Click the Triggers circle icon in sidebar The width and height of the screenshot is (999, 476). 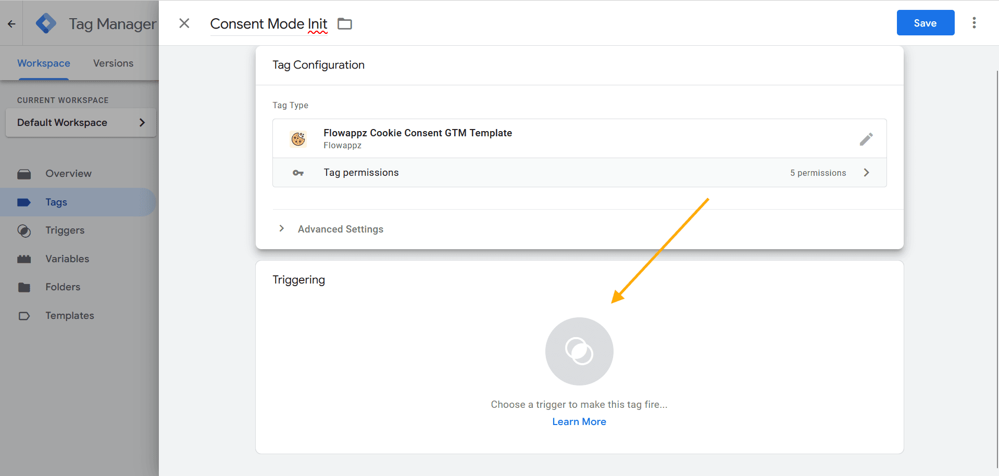pyautogui.click(x=24, y=230)
